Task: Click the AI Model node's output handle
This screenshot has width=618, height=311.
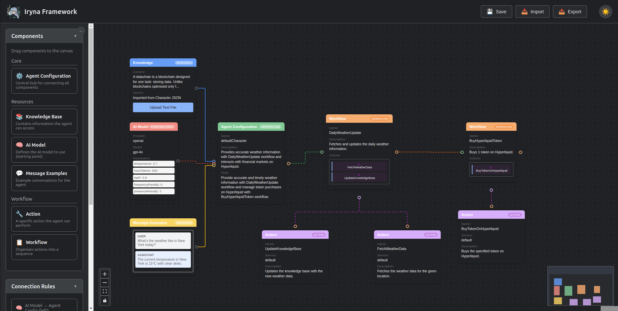Action: click(x=178, y=161)
